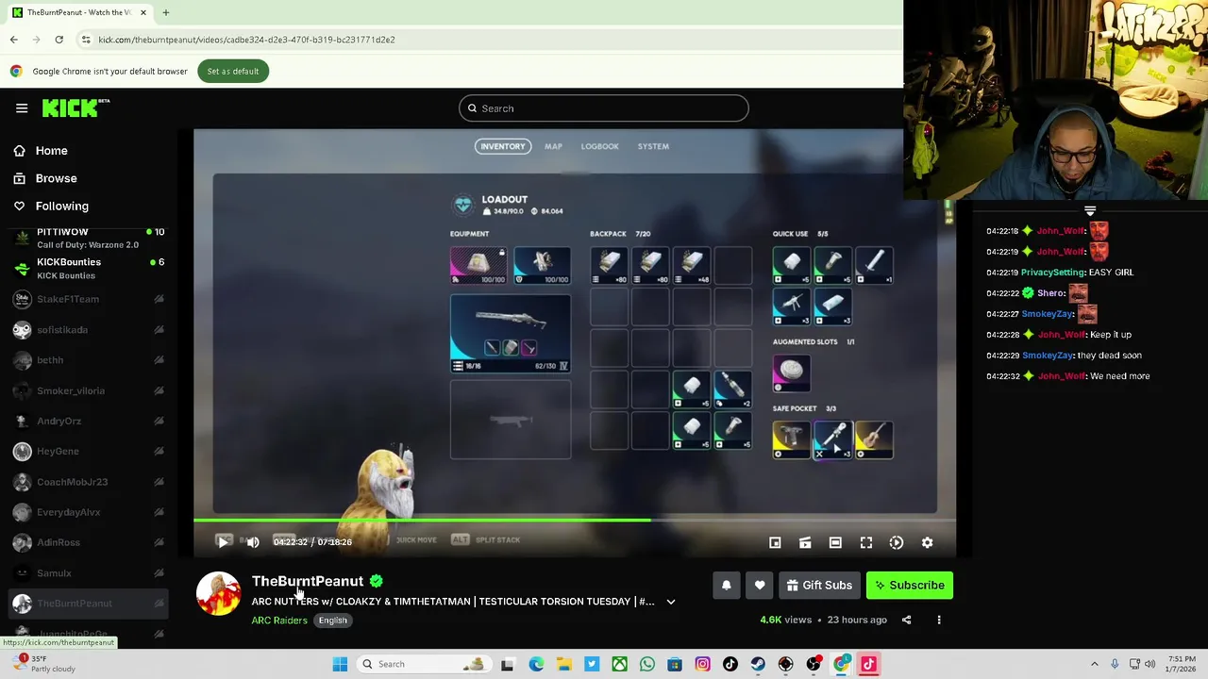Open AdinRoss channel in sidebar
This screenshot has height=679, width=1208.
click(x=90, y=542)
